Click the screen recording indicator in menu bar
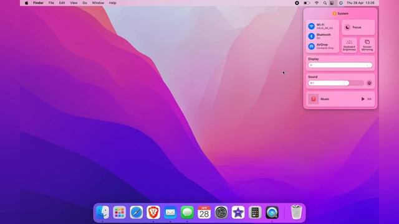This screenshot has height=224, width=399. tap(297, 2)
